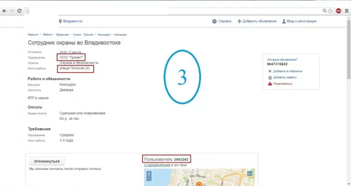Image resolution: width=351 pixels, height=186 pixels.
Task: Expand the map with the fullscreen icon
Action: [x=250, y=173]
